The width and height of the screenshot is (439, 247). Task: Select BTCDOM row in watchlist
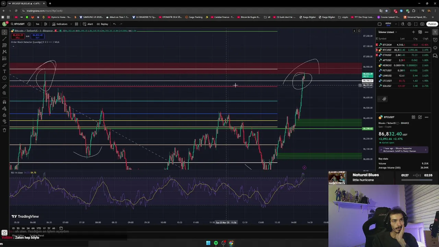pyautogui.click(x=403, y=45)
